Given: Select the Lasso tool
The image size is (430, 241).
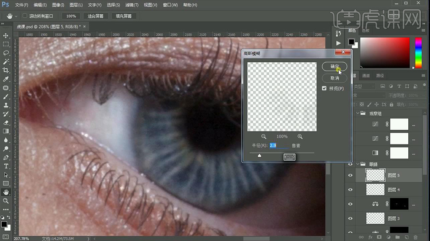Looking at the screenshot, I should point(6,53).
